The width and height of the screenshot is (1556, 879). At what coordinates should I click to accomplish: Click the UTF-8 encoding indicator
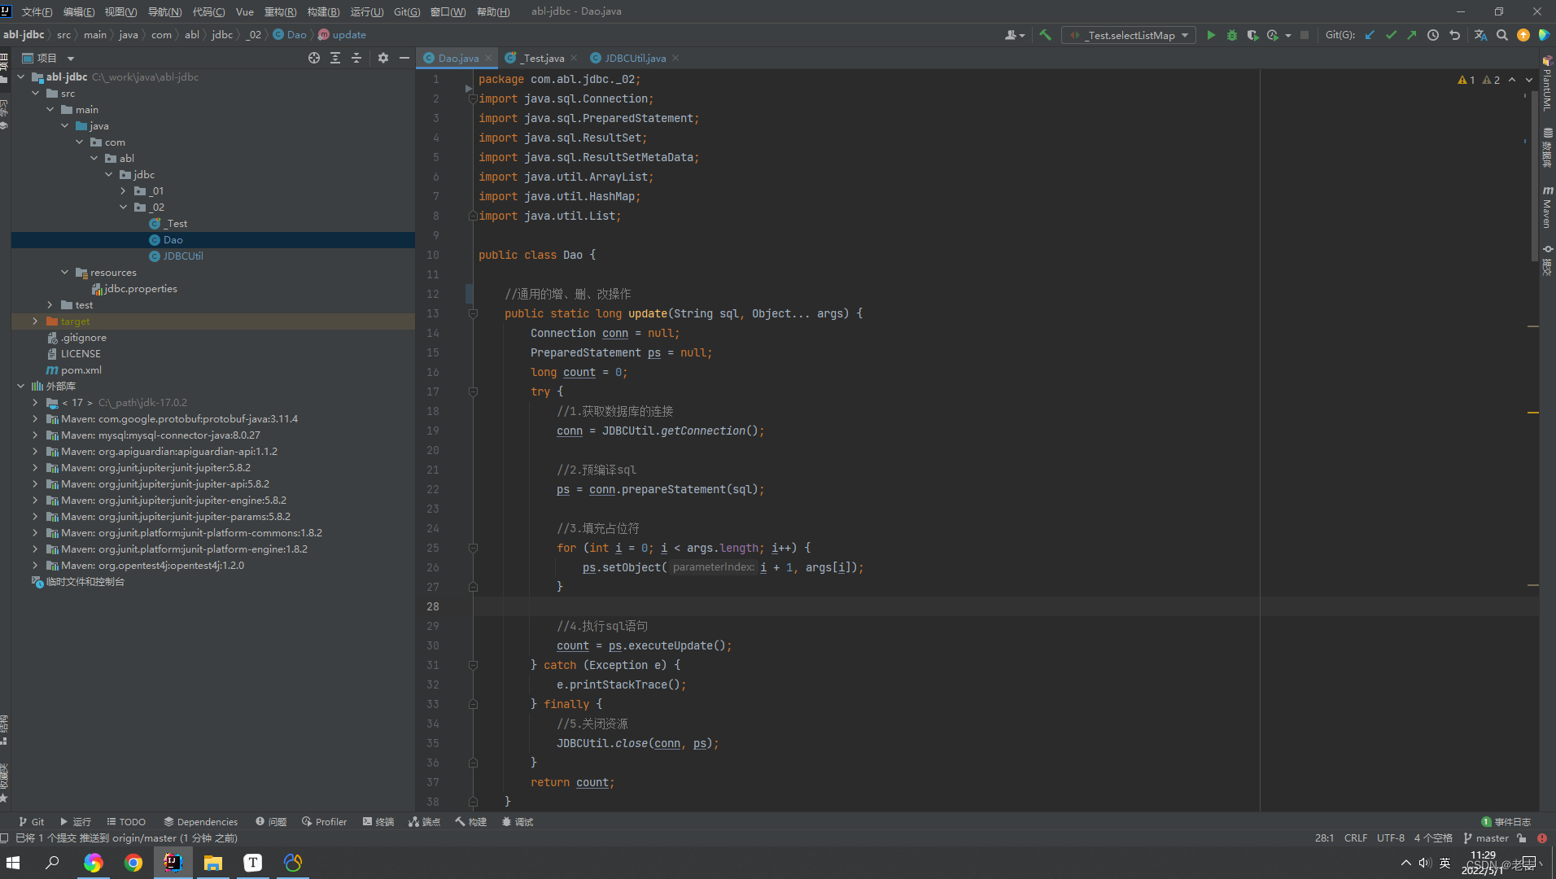(1390, 837)
